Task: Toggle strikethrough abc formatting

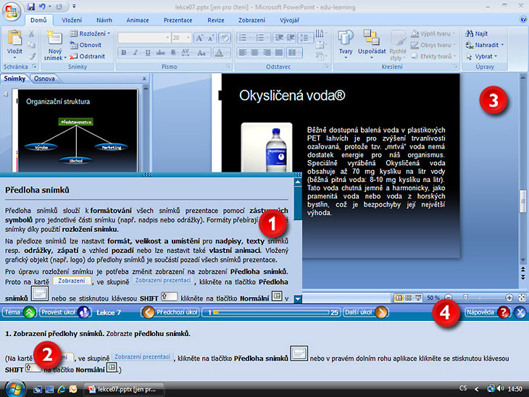Action: coord(160,53)
